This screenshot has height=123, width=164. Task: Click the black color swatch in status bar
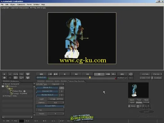(21, 121)
